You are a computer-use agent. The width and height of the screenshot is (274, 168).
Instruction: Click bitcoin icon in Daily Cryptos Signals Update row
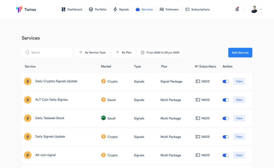[x=103, y=81]
